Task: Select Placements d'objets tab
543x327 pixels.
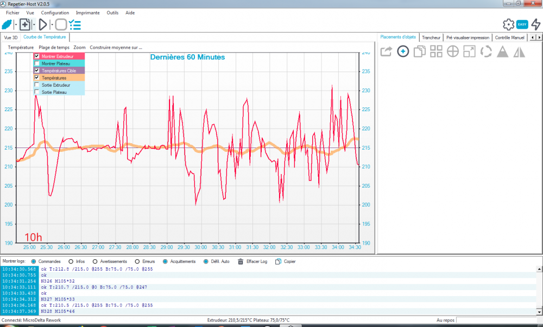Action: tap(398, 37)
